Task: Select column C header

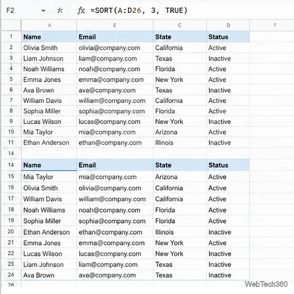Action: (180, 25)
